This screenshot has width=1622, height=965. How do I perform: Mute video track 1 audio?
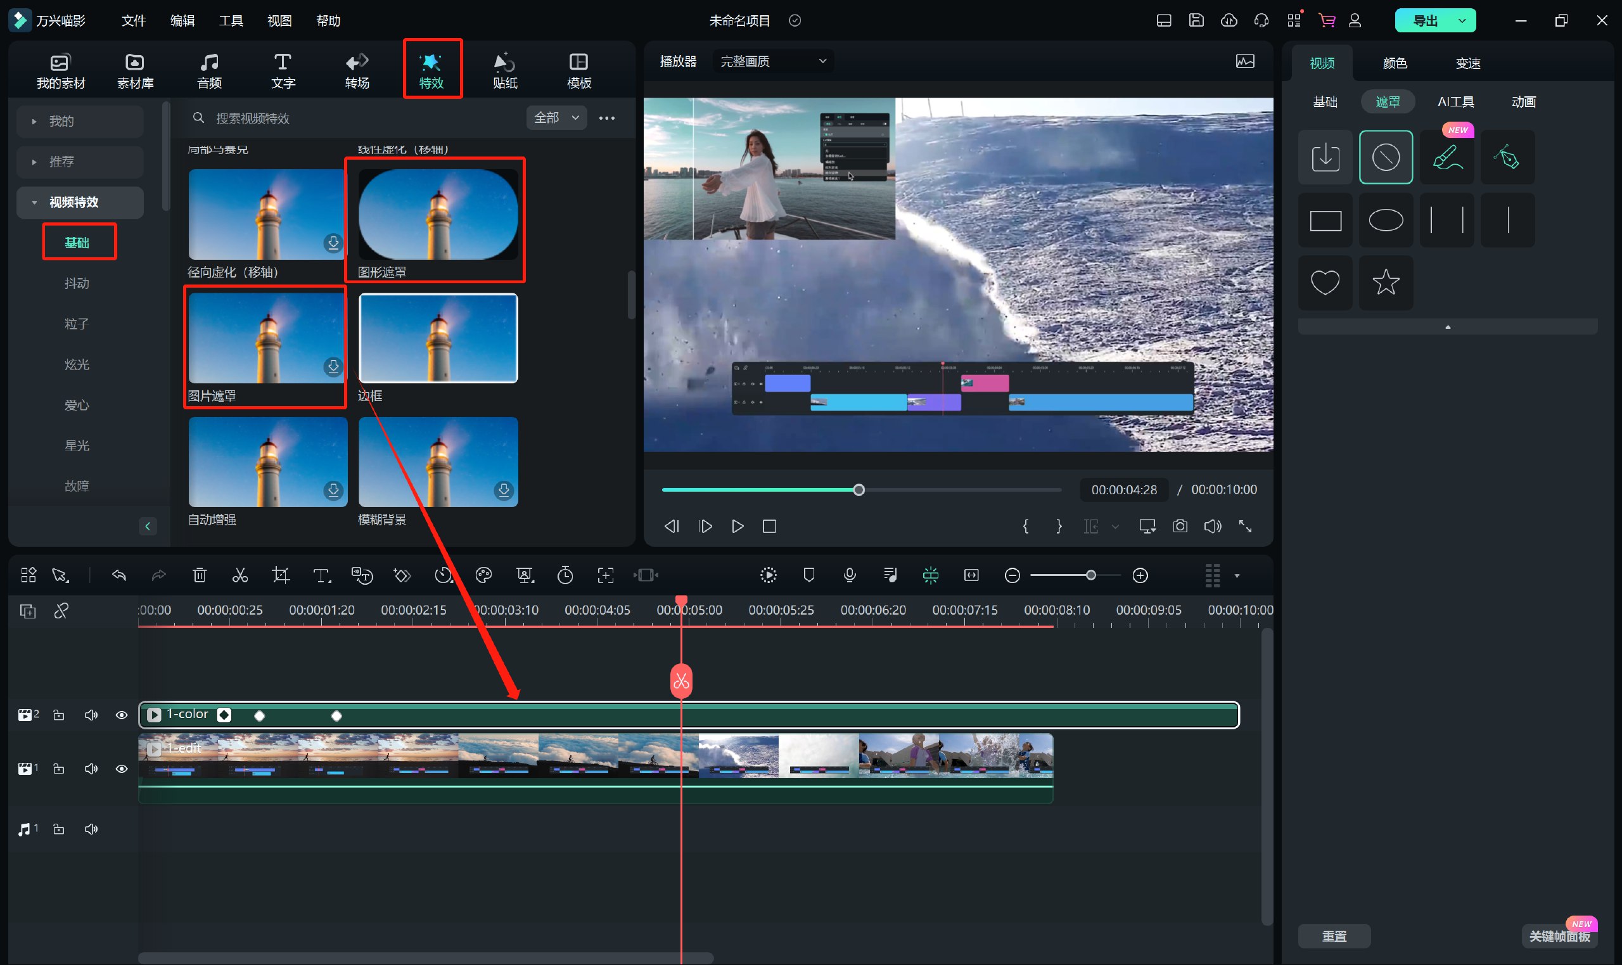(91, 769)
